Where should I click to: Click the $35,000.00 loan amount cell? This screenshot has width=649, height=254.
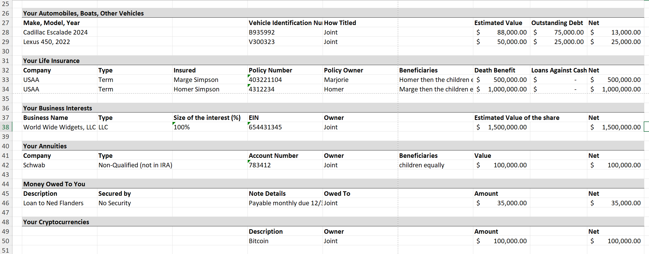502,203
